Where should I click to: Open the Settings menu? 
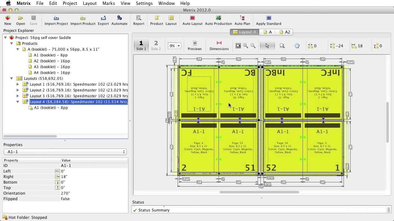point(144,3)
